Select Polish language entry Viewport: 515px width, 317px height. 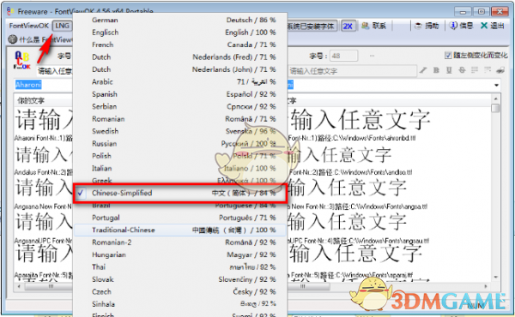(x=180, y=156)
